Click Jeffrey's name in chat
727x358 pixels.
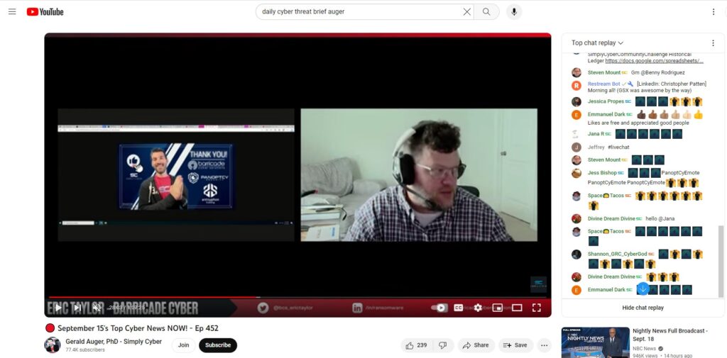[x=596, y=147]
